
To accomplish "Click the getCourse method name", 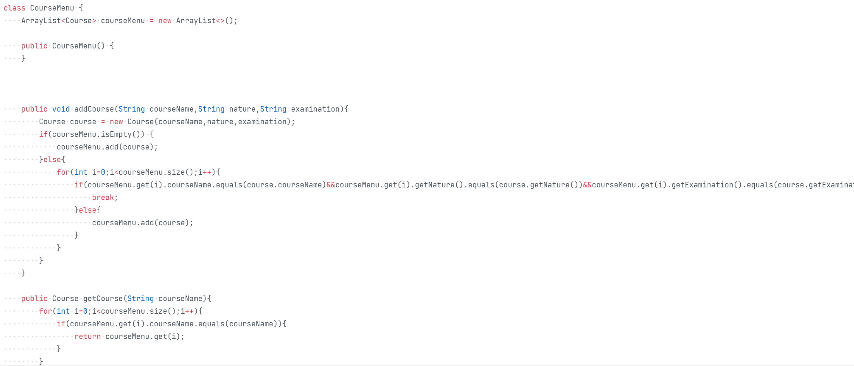I will click(103, 299).
